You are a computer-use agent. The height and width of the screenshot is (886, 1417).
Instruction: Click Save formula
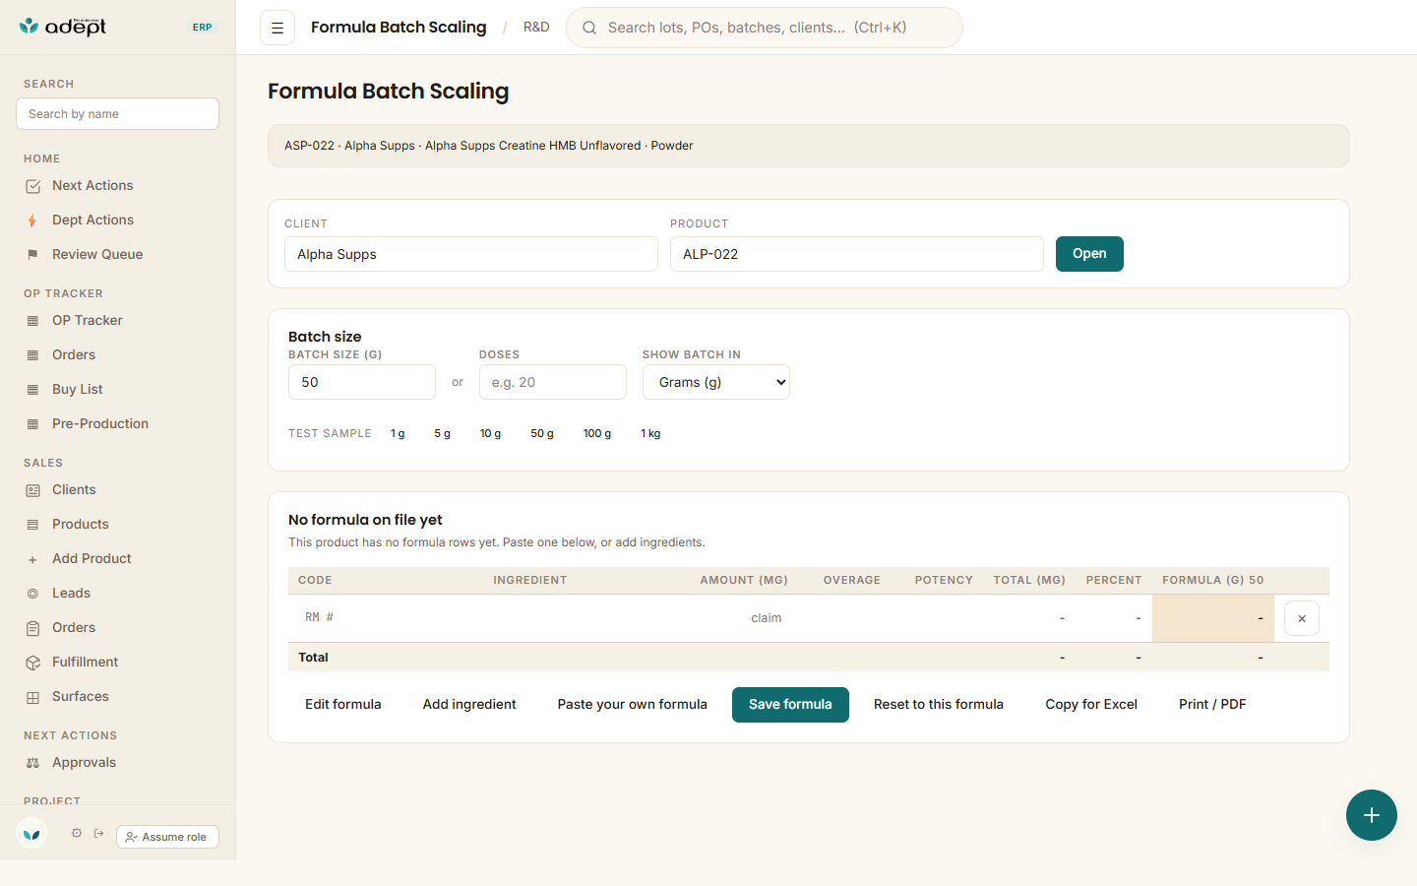(x=790, y=705)
